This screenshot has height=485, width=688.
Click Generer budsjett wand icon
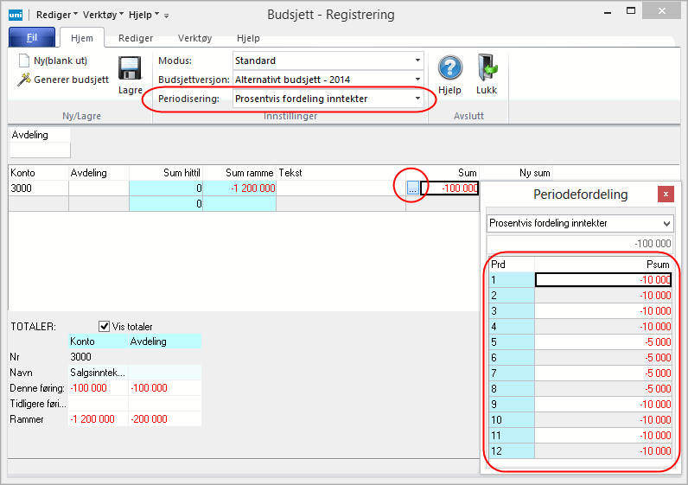pyautogui.click(x=25, y=80)
